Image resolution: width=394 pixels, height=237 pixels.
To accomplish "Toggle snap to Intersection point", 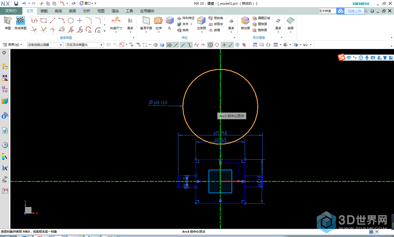I will pyautogui.click(x=203, y=45).
